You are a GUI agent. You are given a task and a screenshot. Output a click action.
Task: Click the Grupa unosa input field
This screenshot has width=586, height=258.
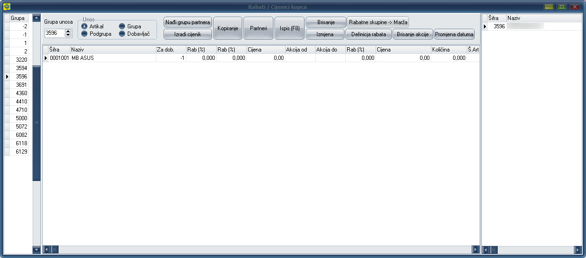coord(54,33)
